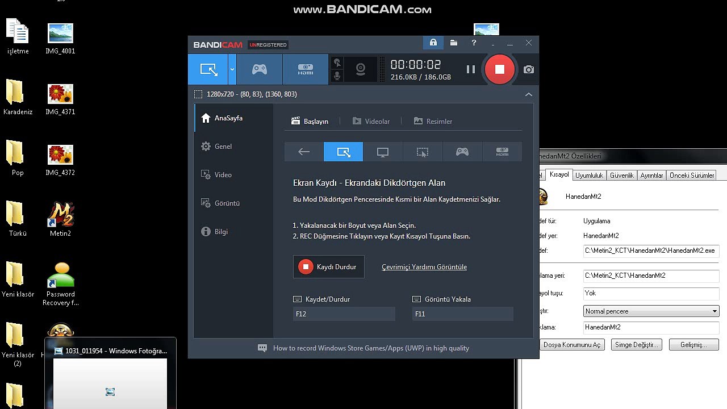Select the Önceki Sürümler tab
This screenshot has width=727, height=409.
coord(691,176)
